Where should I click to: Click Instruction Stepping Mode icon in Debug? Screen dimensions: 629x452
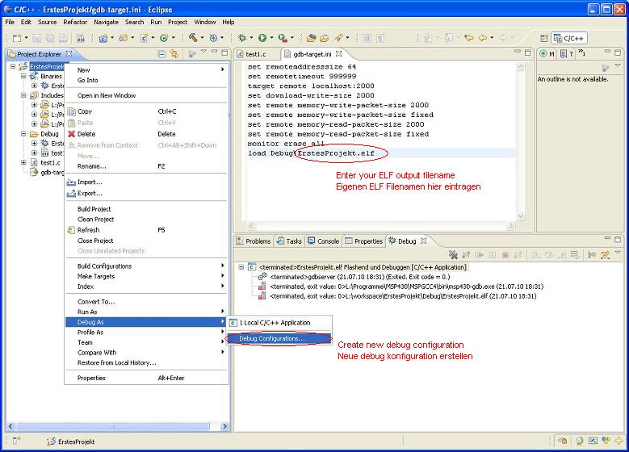coord(591,255)
